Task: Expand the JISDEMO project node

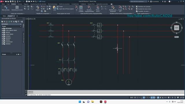Action: point(2,40)
